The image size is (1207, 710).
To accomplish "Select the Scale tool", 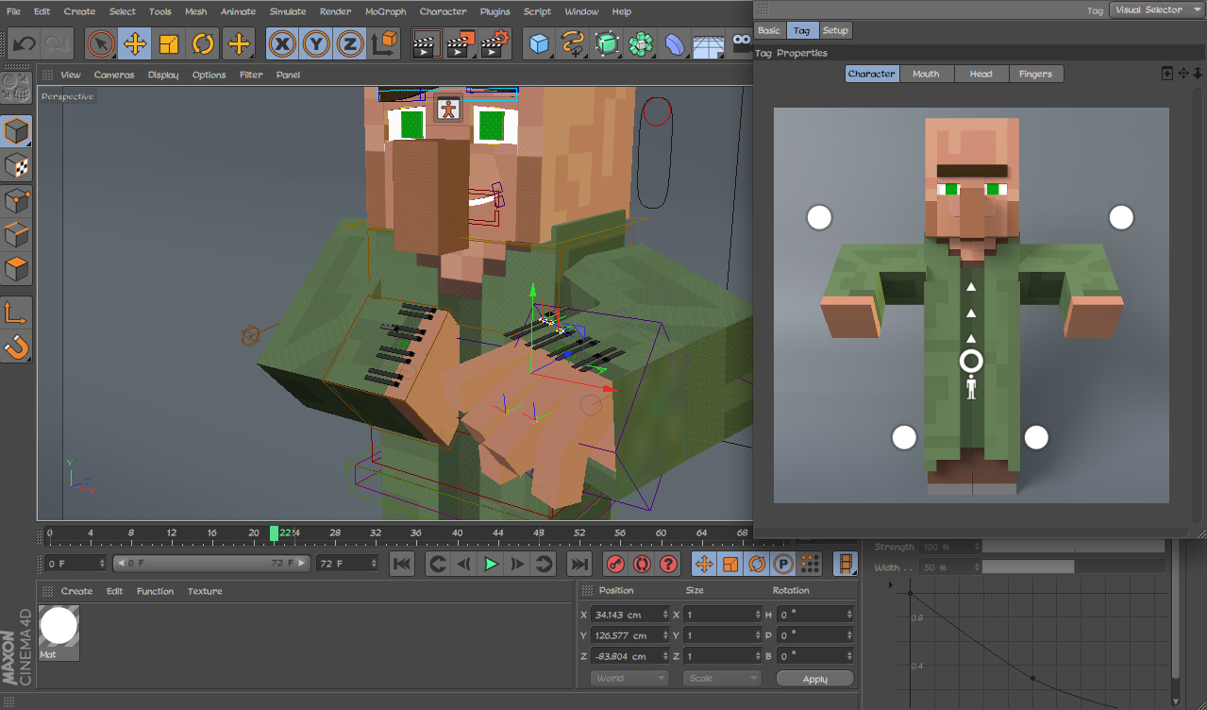I will coord(167,42).
